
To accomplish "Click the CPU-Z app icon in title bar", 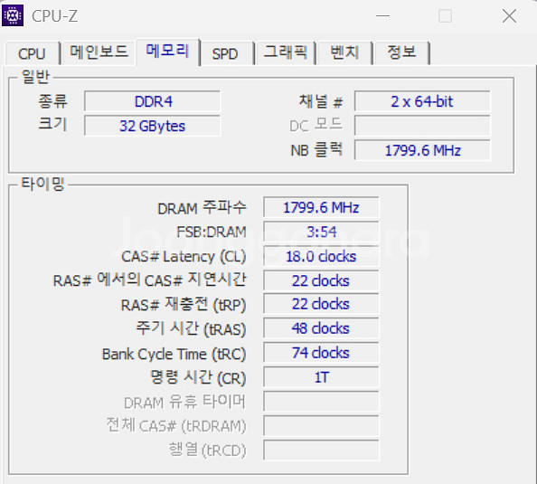I will point(13,15).
